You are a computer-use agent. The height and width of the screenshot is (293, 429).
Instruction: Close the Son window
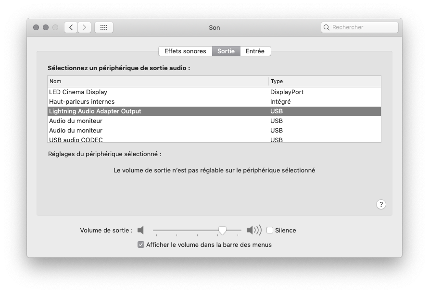(36, 27)
